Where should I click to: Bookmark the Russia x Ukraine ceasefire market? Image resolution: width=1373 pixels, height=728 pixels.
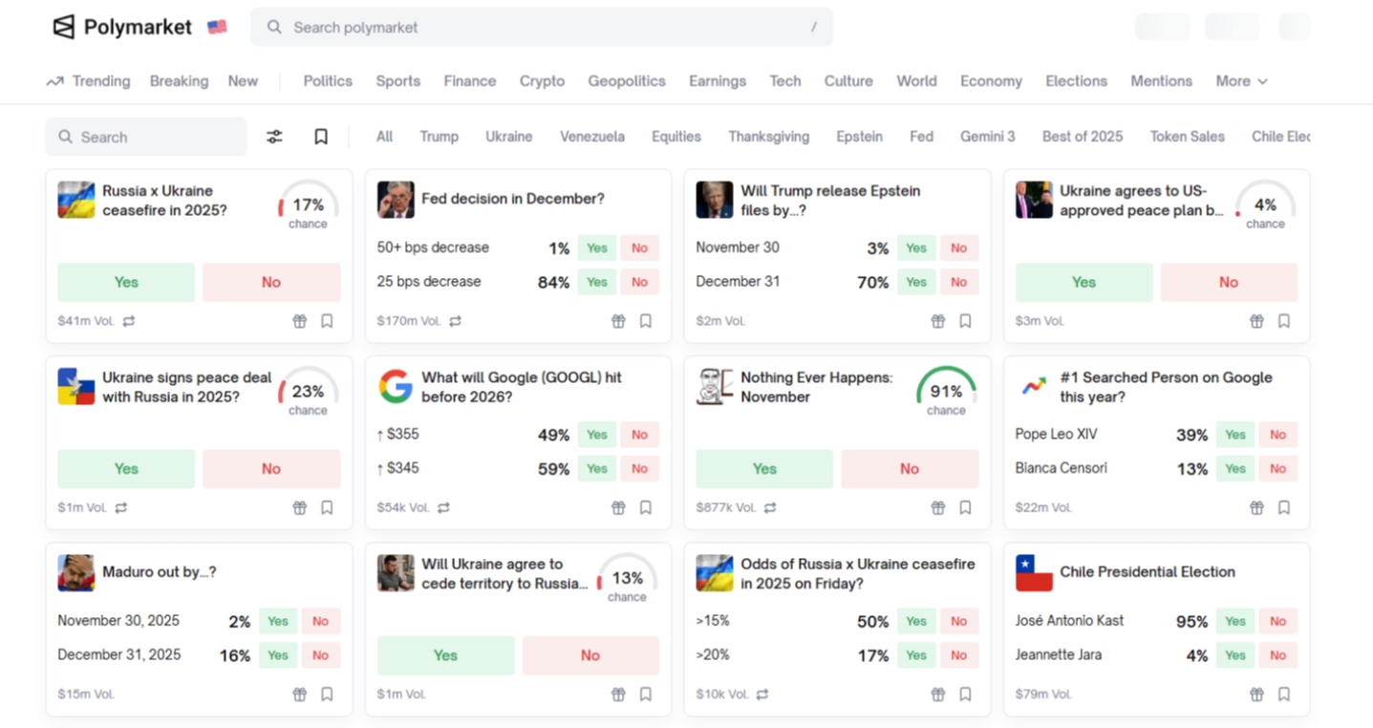(327, 321)
